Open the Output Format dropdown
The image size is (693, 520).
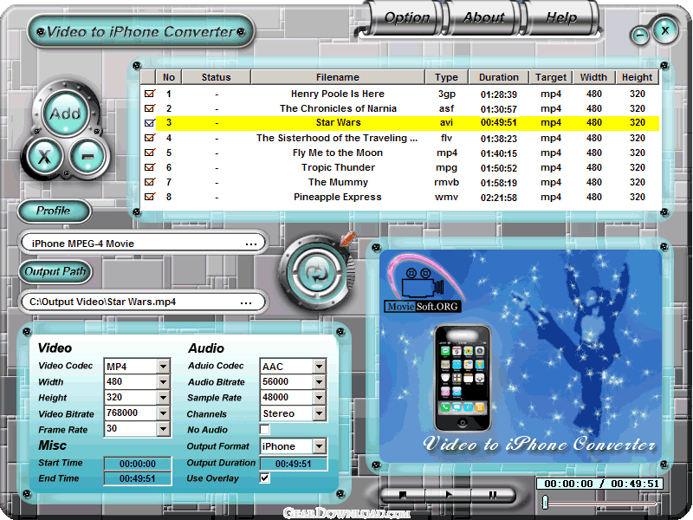pos(319,446)
